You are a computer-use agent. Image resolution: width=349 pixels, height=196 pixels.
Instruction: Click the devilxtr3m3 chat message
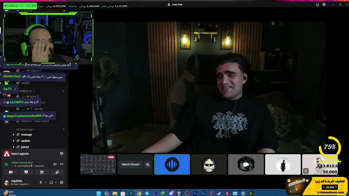33,76
